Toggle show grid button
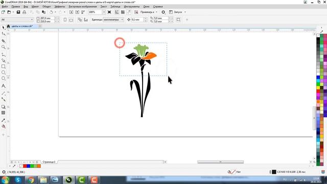 coord(123,12)
